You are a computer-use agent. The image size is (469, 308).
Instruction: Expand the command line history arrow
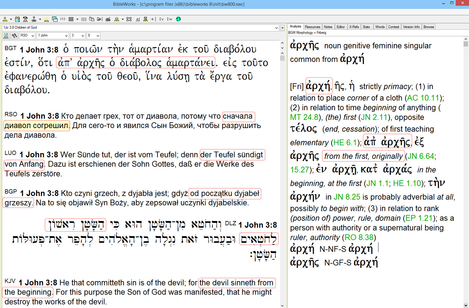tap(277, 28)
